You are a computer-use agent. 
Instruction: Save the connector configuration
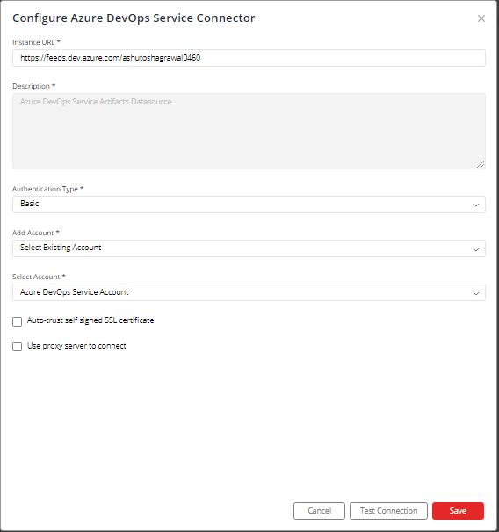(458, 511)
